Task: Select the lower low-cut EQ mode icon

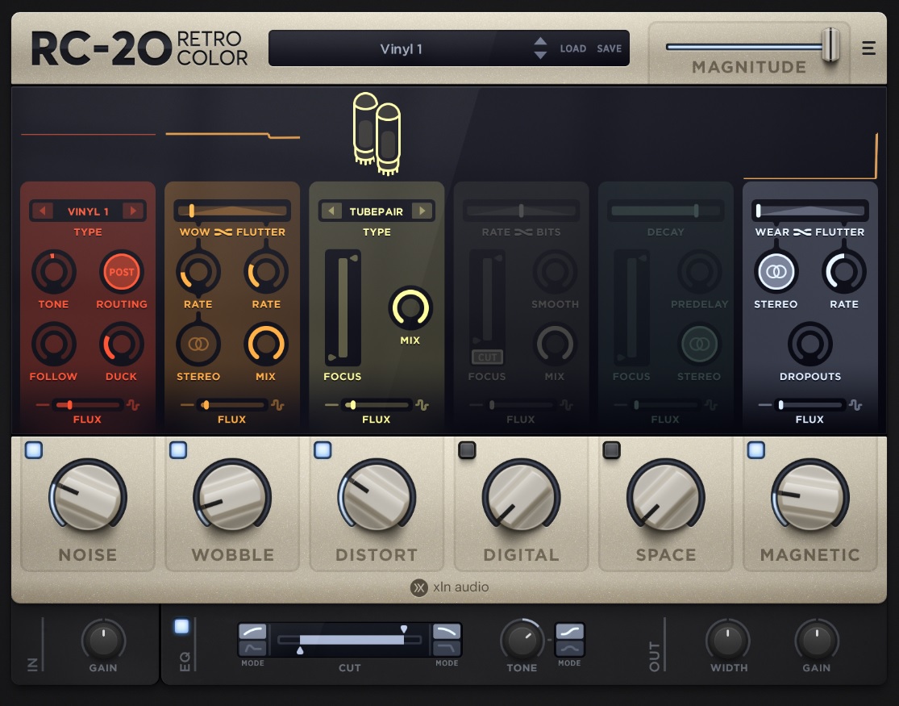Action: [252, 649]
